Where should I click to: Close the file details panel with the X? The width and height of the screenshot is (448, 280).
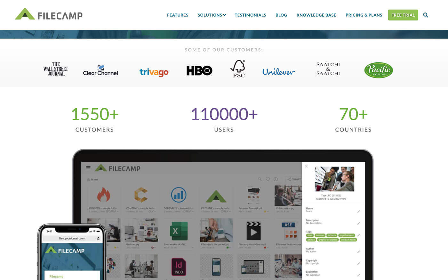tap(306, 166)
